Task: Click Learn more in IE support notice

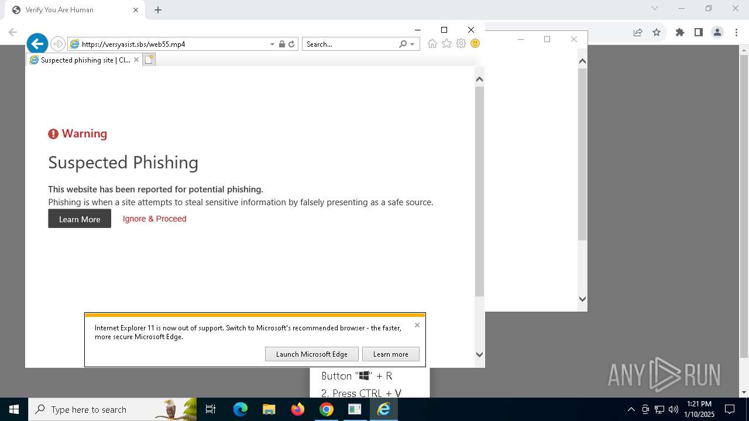Action: pyautogui.click(x=391, y=354)
